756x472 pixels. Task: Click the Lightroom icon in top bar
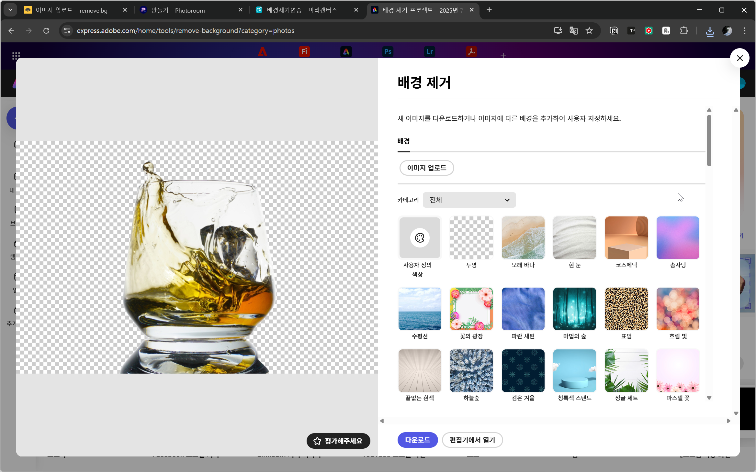[x=430, y=52]
